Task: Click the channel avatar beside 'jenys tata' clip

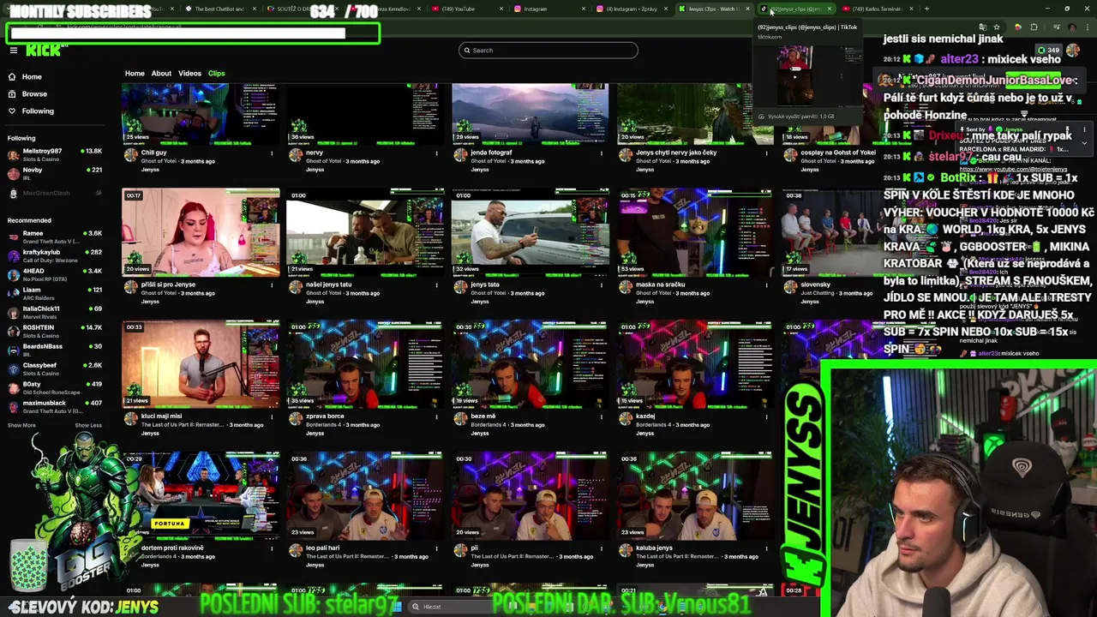Action: tap(460, 287)
